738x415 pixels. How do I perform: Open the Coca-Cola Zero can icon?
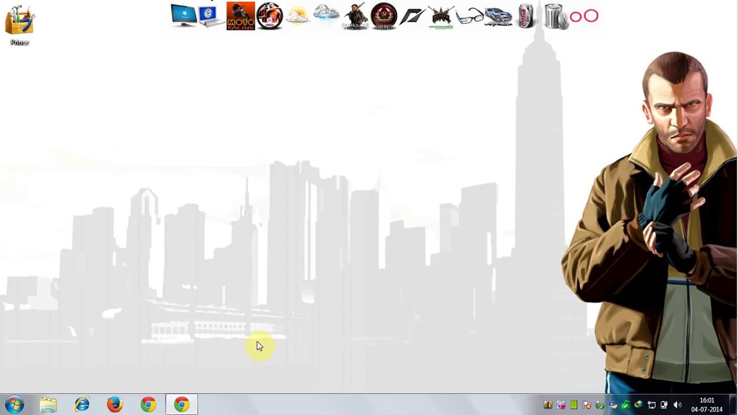click(526, 16)
